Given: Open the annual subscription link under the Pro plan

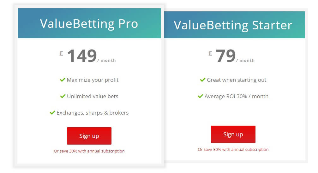Looking at the screenshot, I should pos(89,151).
